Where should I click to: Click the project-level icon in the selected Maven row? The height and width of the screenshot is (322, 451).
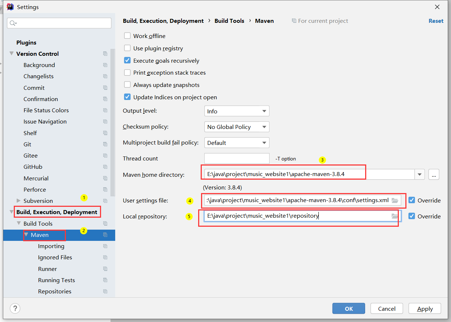[105, 235]
